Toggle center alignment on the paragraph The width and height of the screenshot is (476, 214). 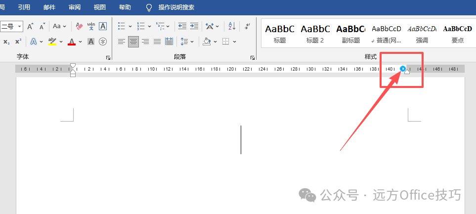point(133,42)
